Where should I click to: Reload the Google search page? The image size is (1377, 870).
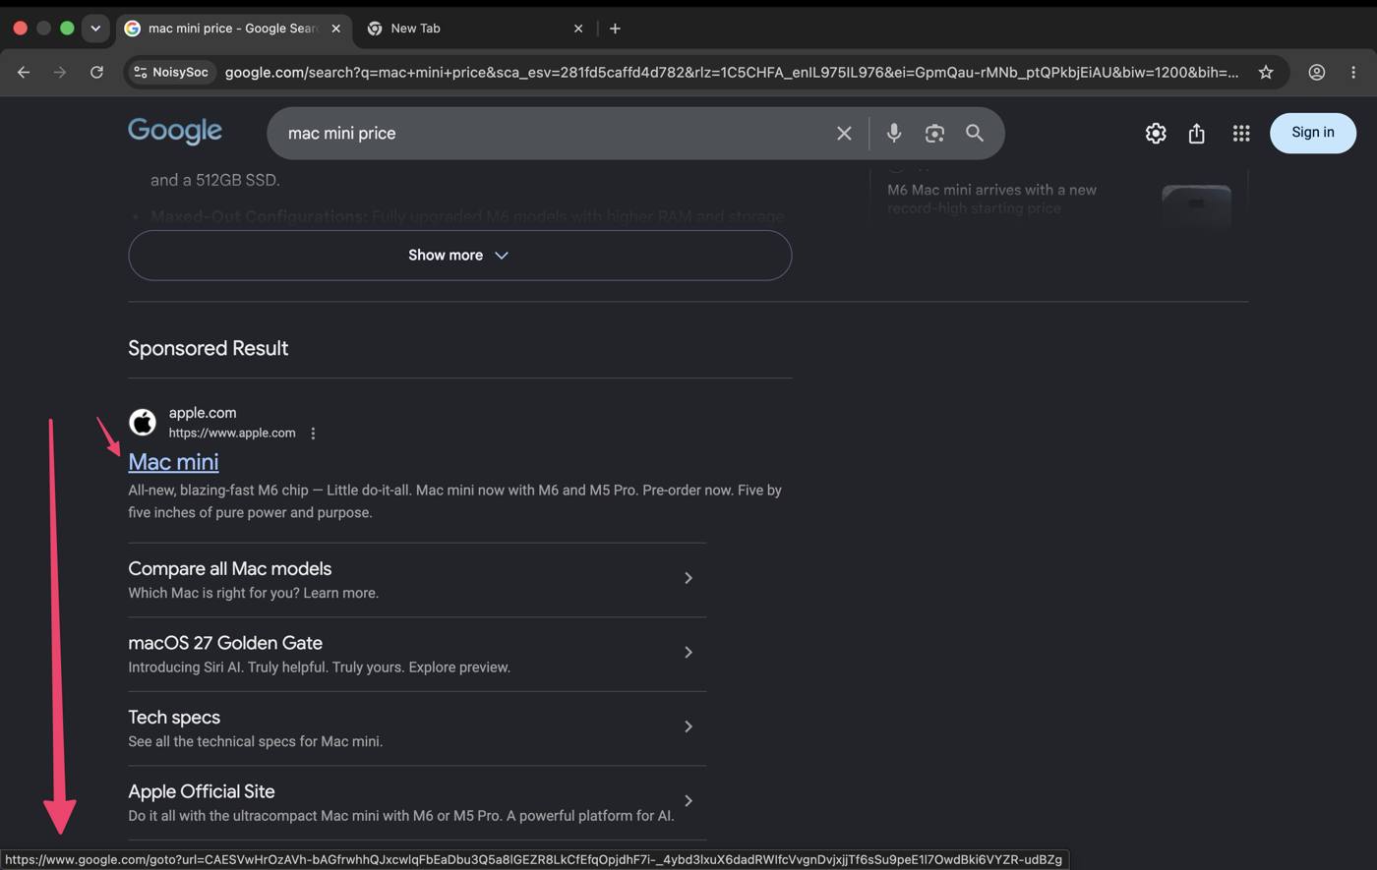pyautogui.click(x=96, y=72)
